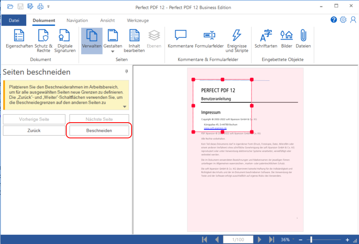359x244 pixels.
Task: Toggle the pin on Seiten beschneiden panel
Action: [126, 71]
